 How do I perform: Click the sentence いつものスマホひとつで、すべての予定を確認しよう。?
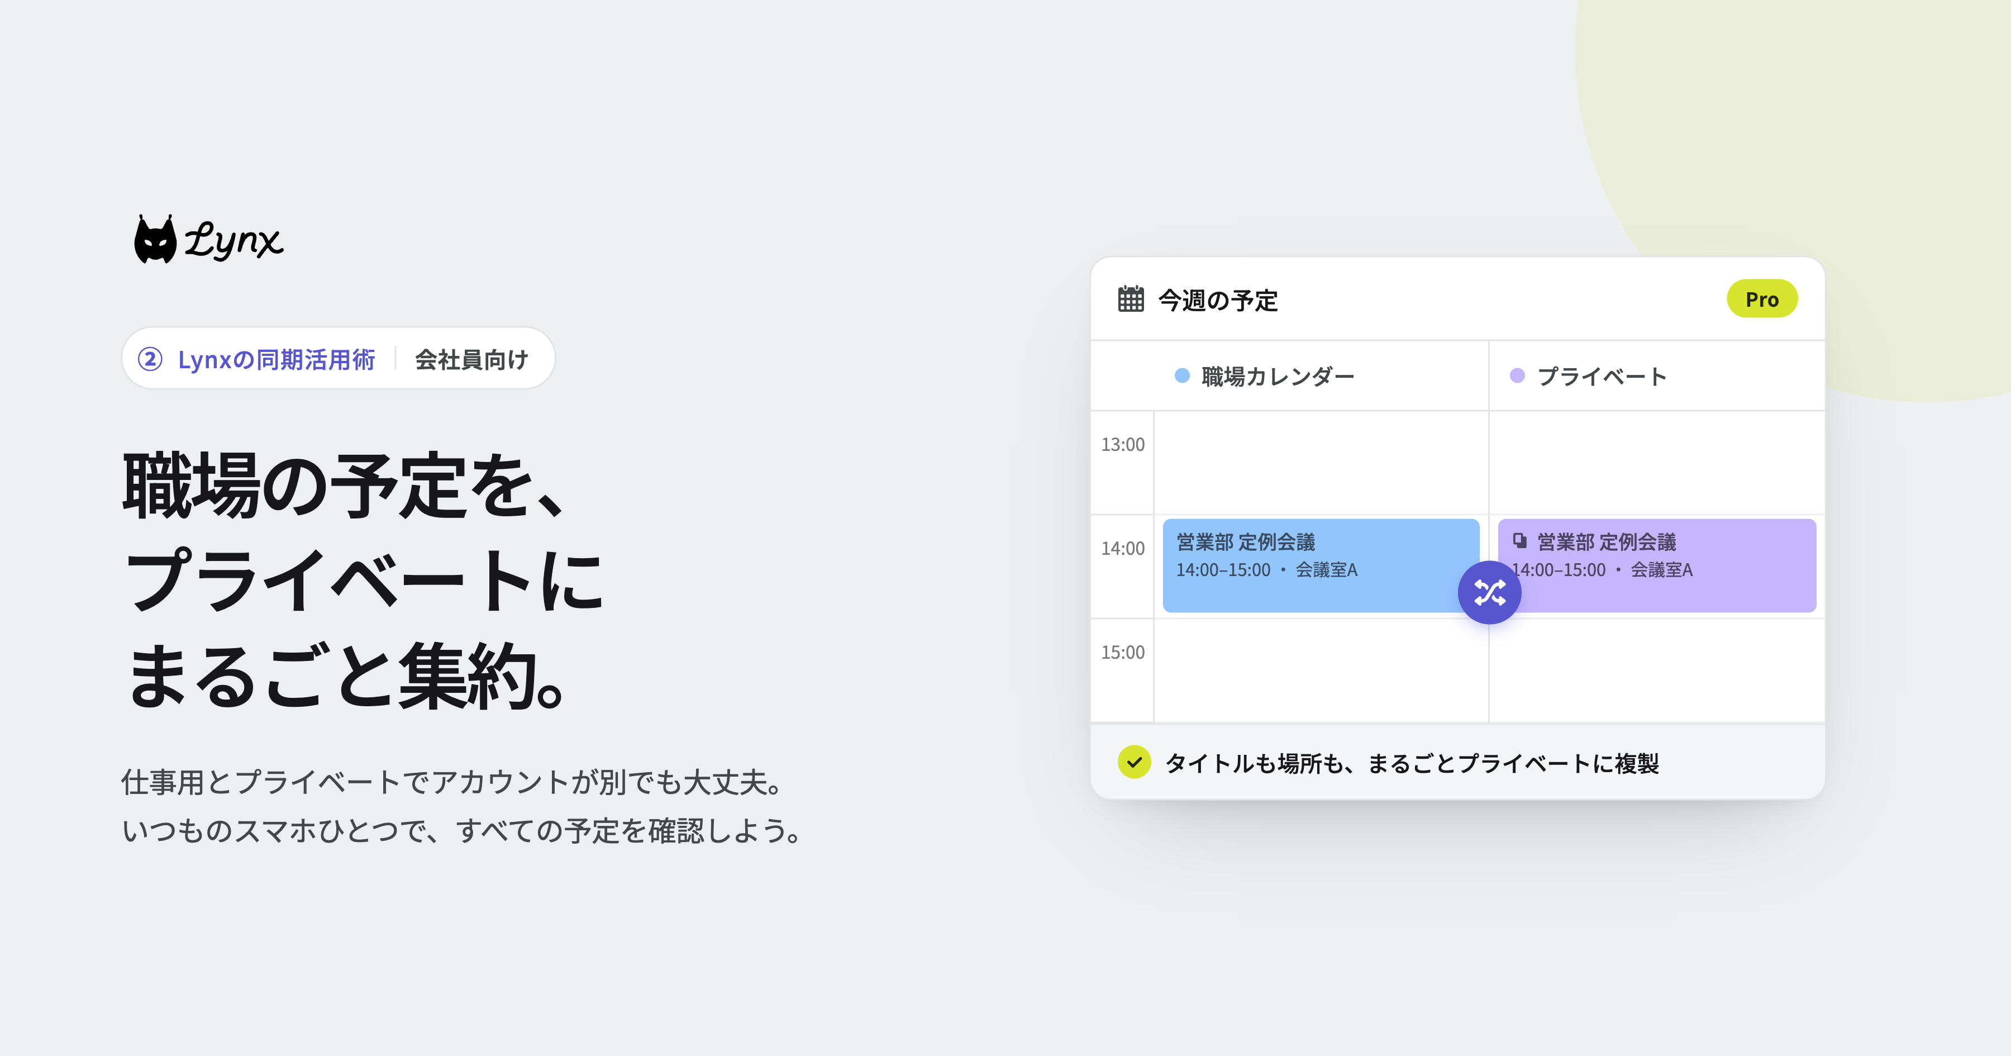(462, 830)
